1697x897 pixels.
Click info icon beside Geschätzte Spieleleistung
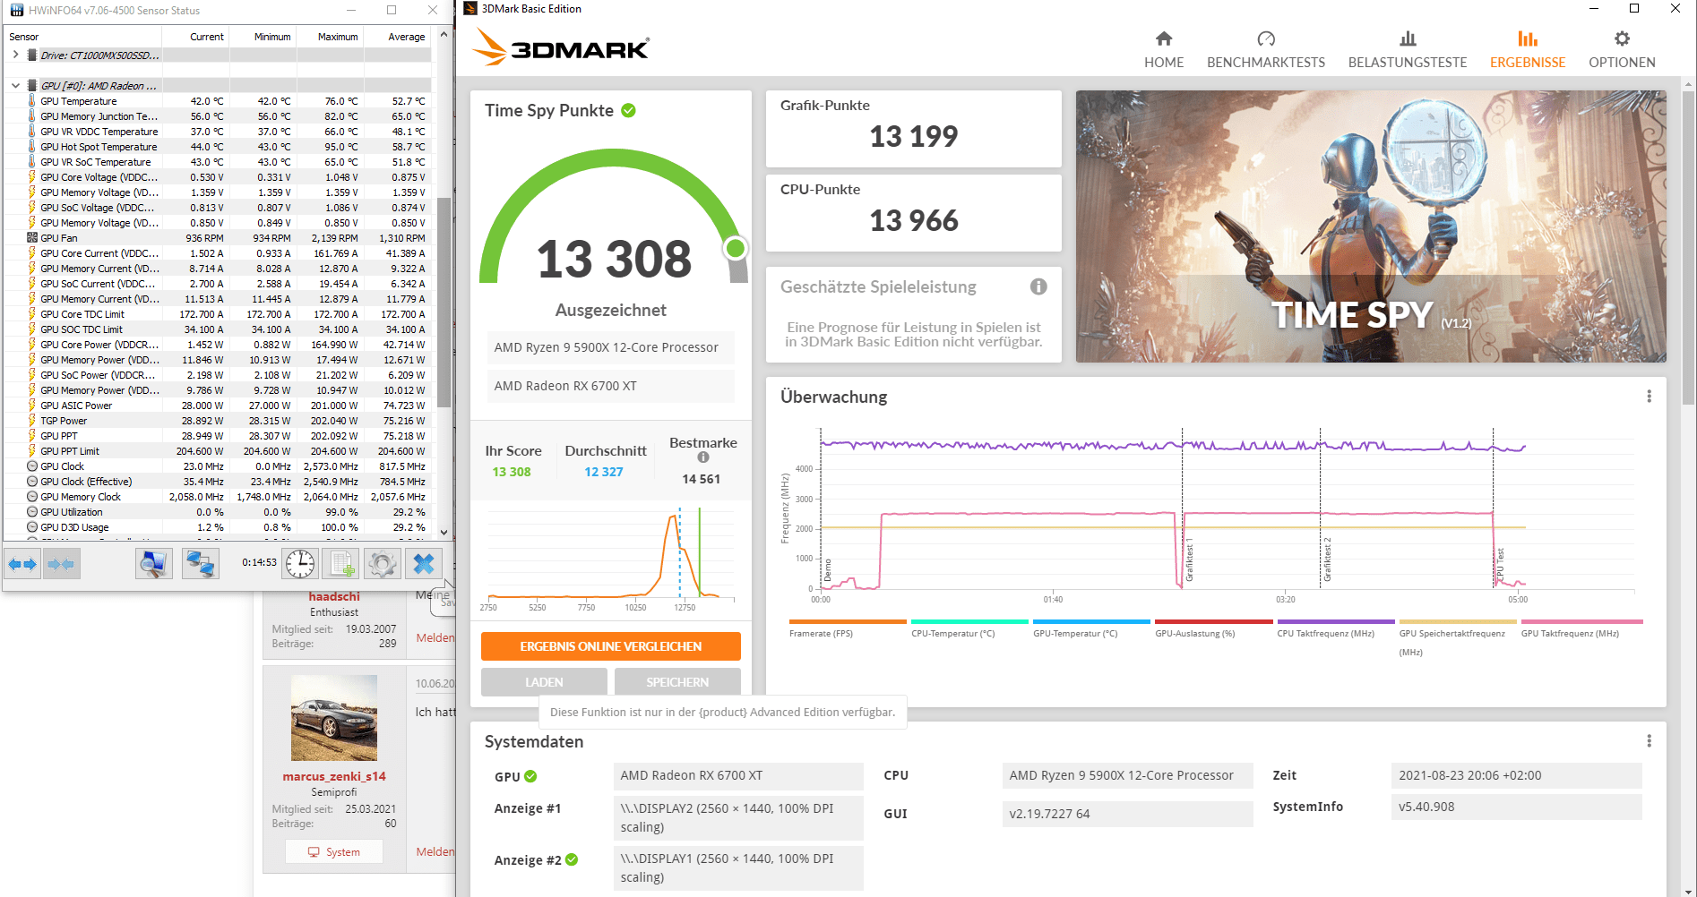tap(1038, 286)
